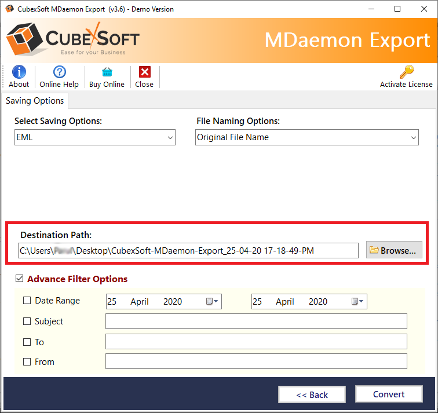Open the start date calendar picker

[212, 301]
